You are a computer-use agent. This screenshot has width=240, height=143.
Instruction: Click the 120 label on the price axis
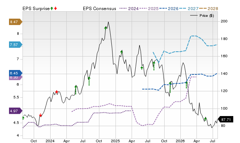[224, 91]
